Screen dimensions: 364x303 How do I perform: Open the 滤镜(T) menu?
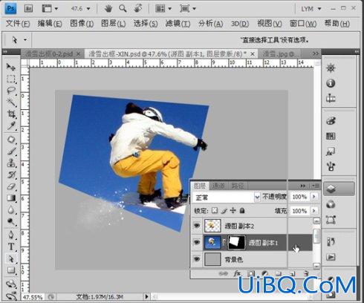point(178,24)
